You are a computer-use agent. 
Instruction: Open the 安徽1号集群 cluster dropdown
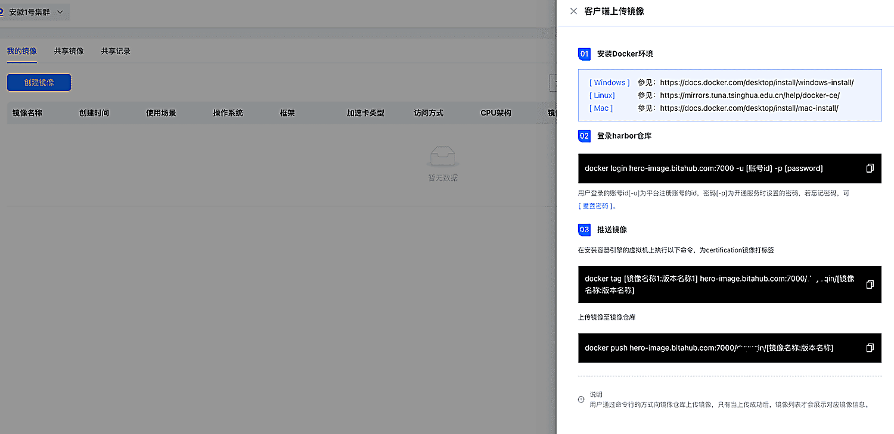(x=35, y=12)
